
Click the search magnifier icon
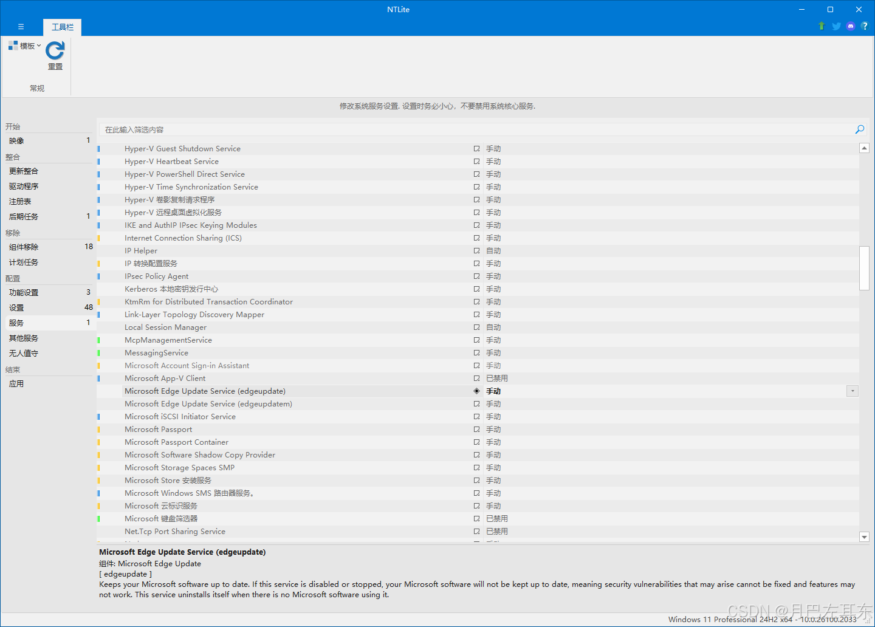(x=860, y=129)
